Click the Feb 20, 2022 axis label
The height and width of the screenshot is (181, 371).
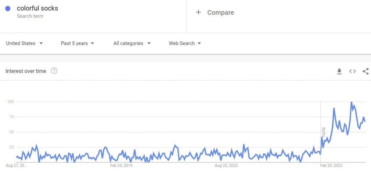331,166
